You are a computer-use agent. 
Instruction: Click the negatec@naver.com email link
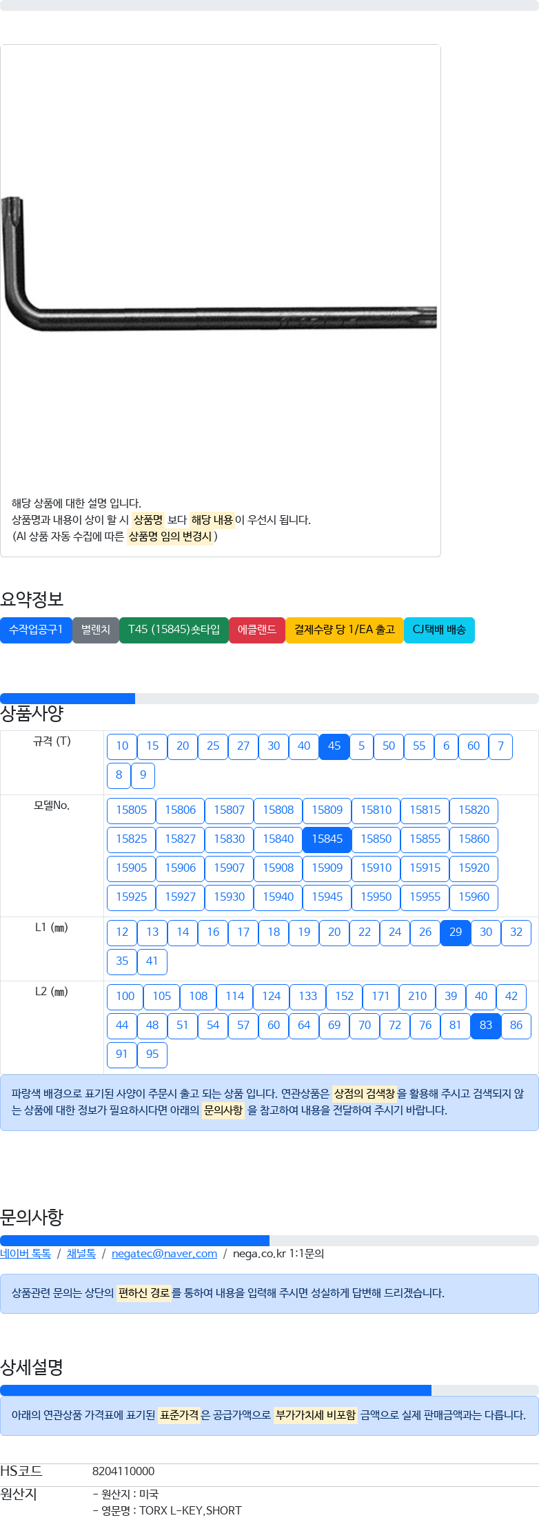164,1254
